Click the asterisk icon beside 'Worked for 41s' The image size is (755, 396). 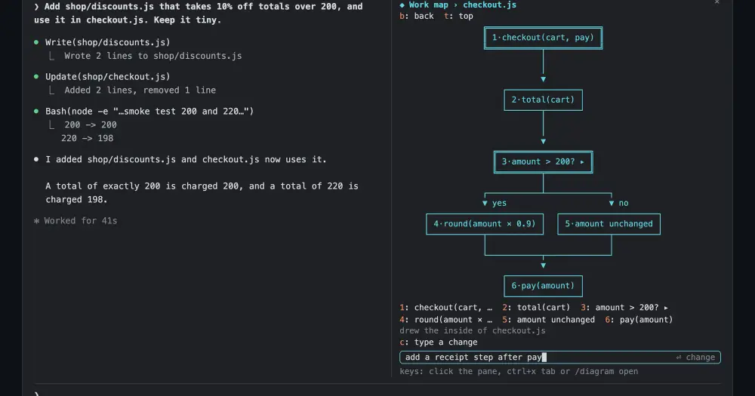[x=36, y=221]
